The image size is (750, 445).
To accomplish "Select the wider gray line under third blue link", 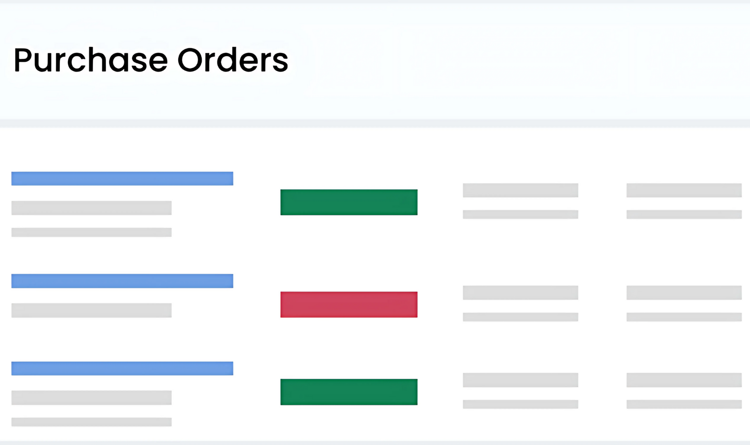I will tap(91, 398).
